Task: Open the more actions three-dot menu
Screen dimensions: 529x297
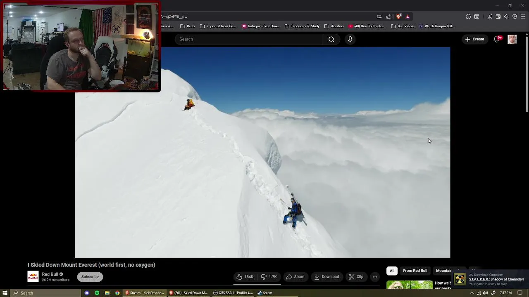Action: point(375,277)
